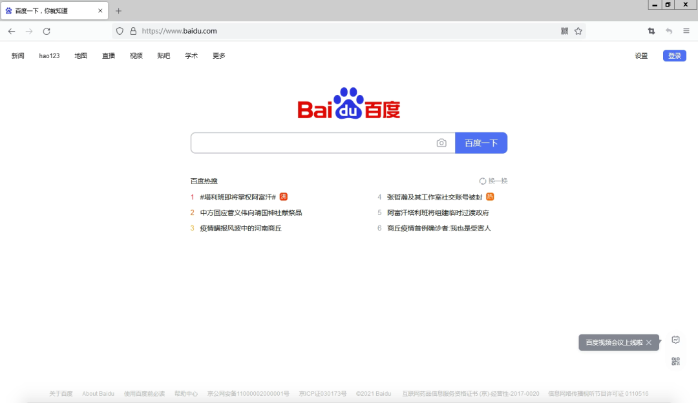Screen dimensions: 698x403
Task: Show site security via the padlock icon
Action: point(133,31)
